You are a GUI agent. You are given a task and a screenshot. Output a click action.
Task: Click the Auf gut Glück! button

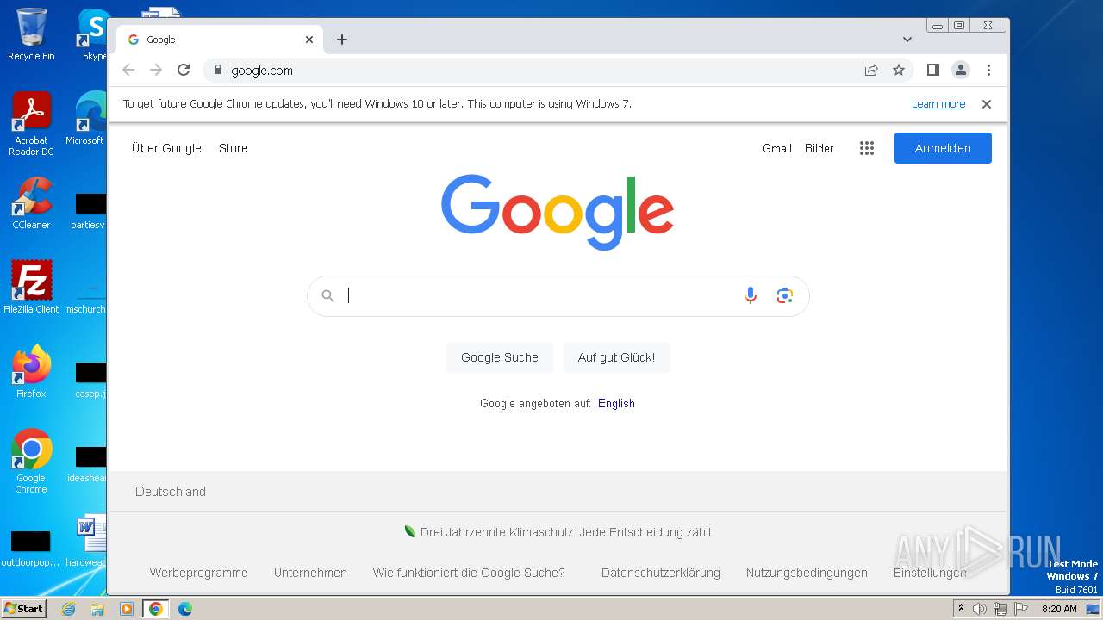click(616, 357)
